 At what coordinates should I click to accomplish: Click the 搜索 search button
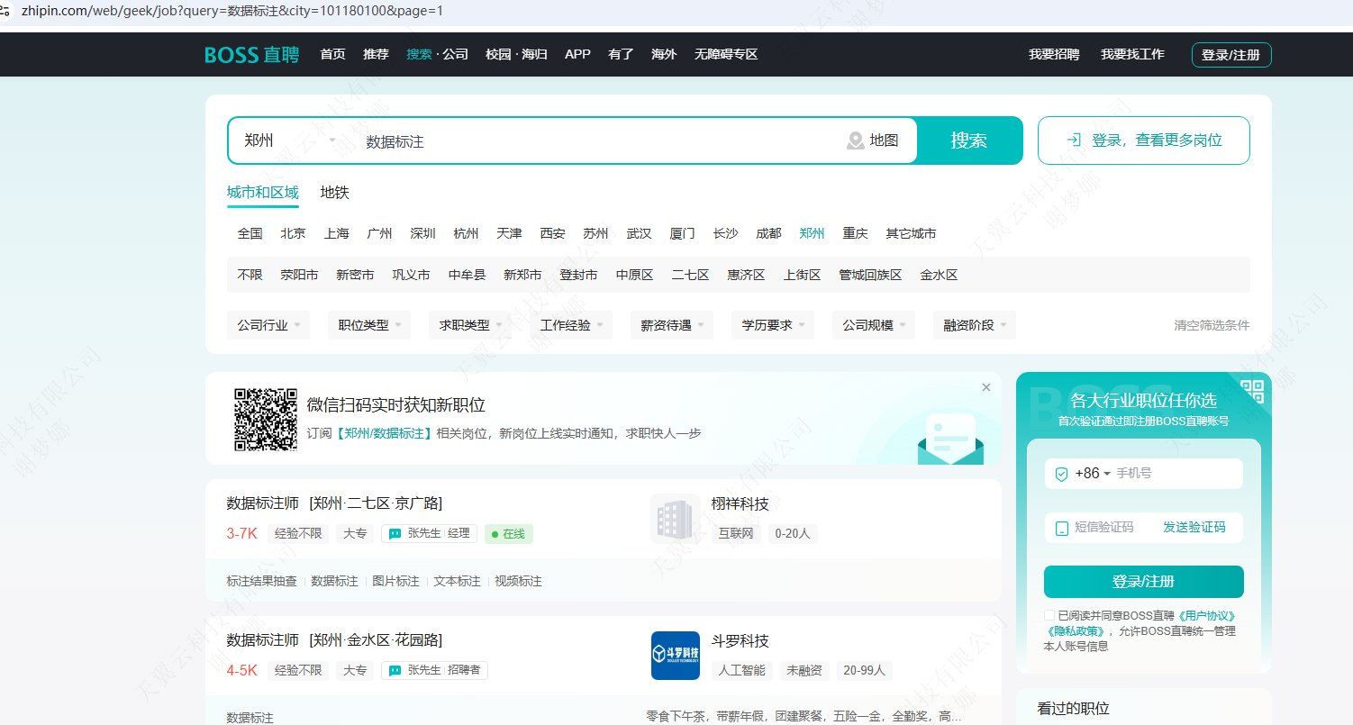969,140
